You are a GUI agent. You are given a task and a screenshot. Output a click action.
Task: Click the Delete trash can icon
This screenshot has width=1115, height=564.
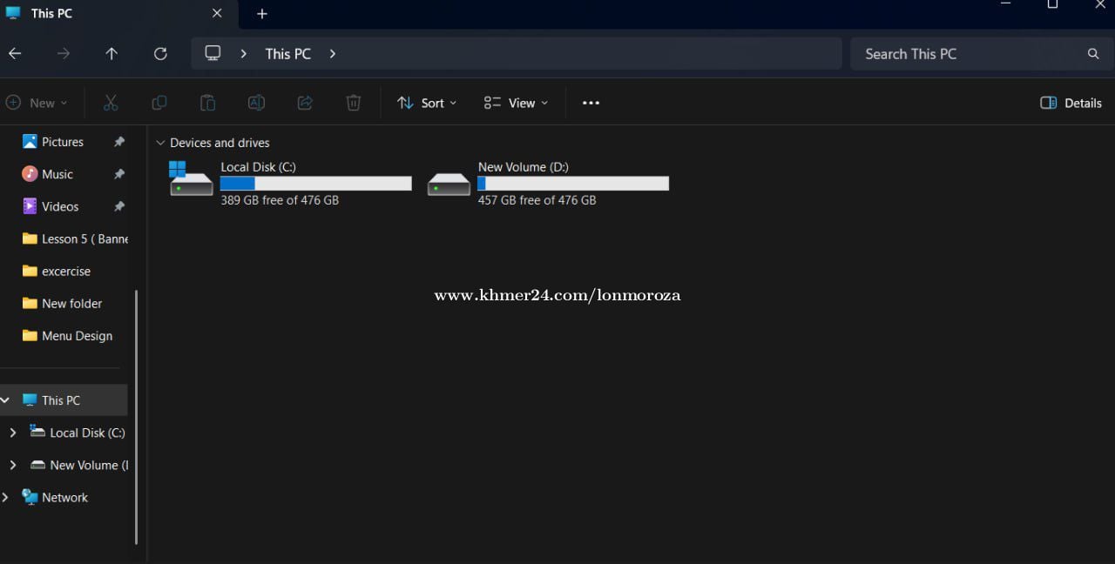(x=354, y=103)
